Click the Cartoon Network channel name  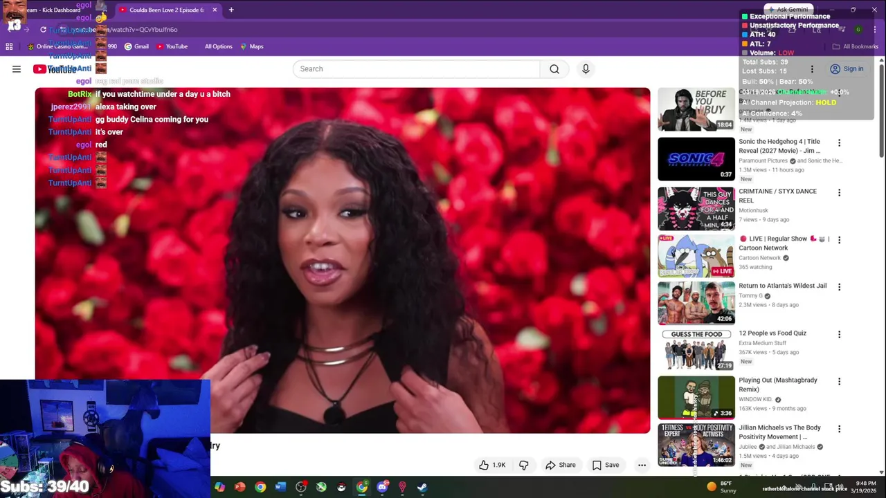(x=759, y=258)
